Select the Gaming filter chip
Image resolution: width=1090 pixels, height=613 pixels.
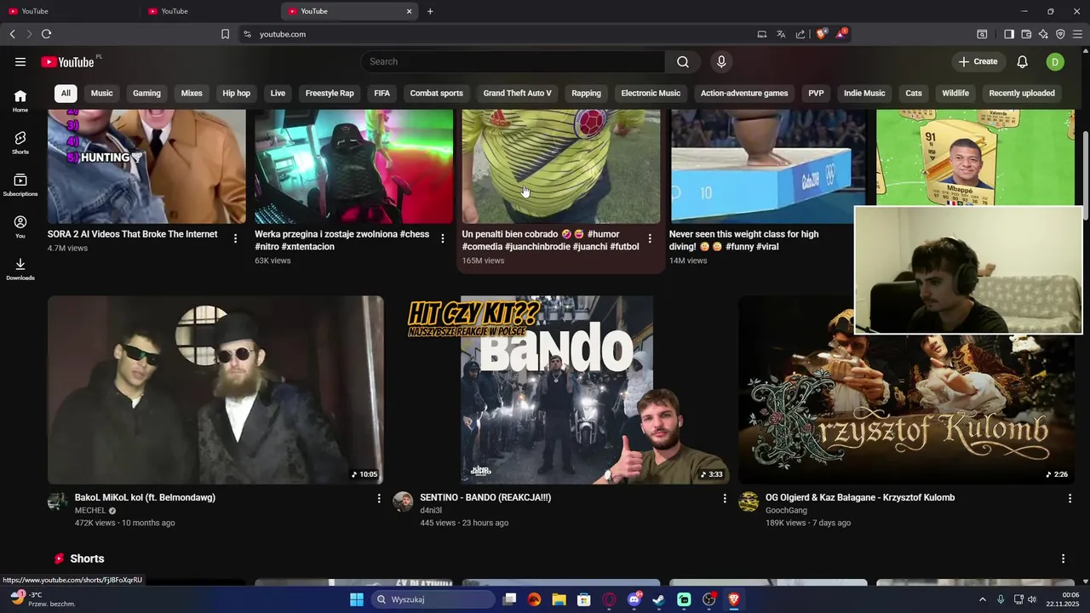coord(146,93)
